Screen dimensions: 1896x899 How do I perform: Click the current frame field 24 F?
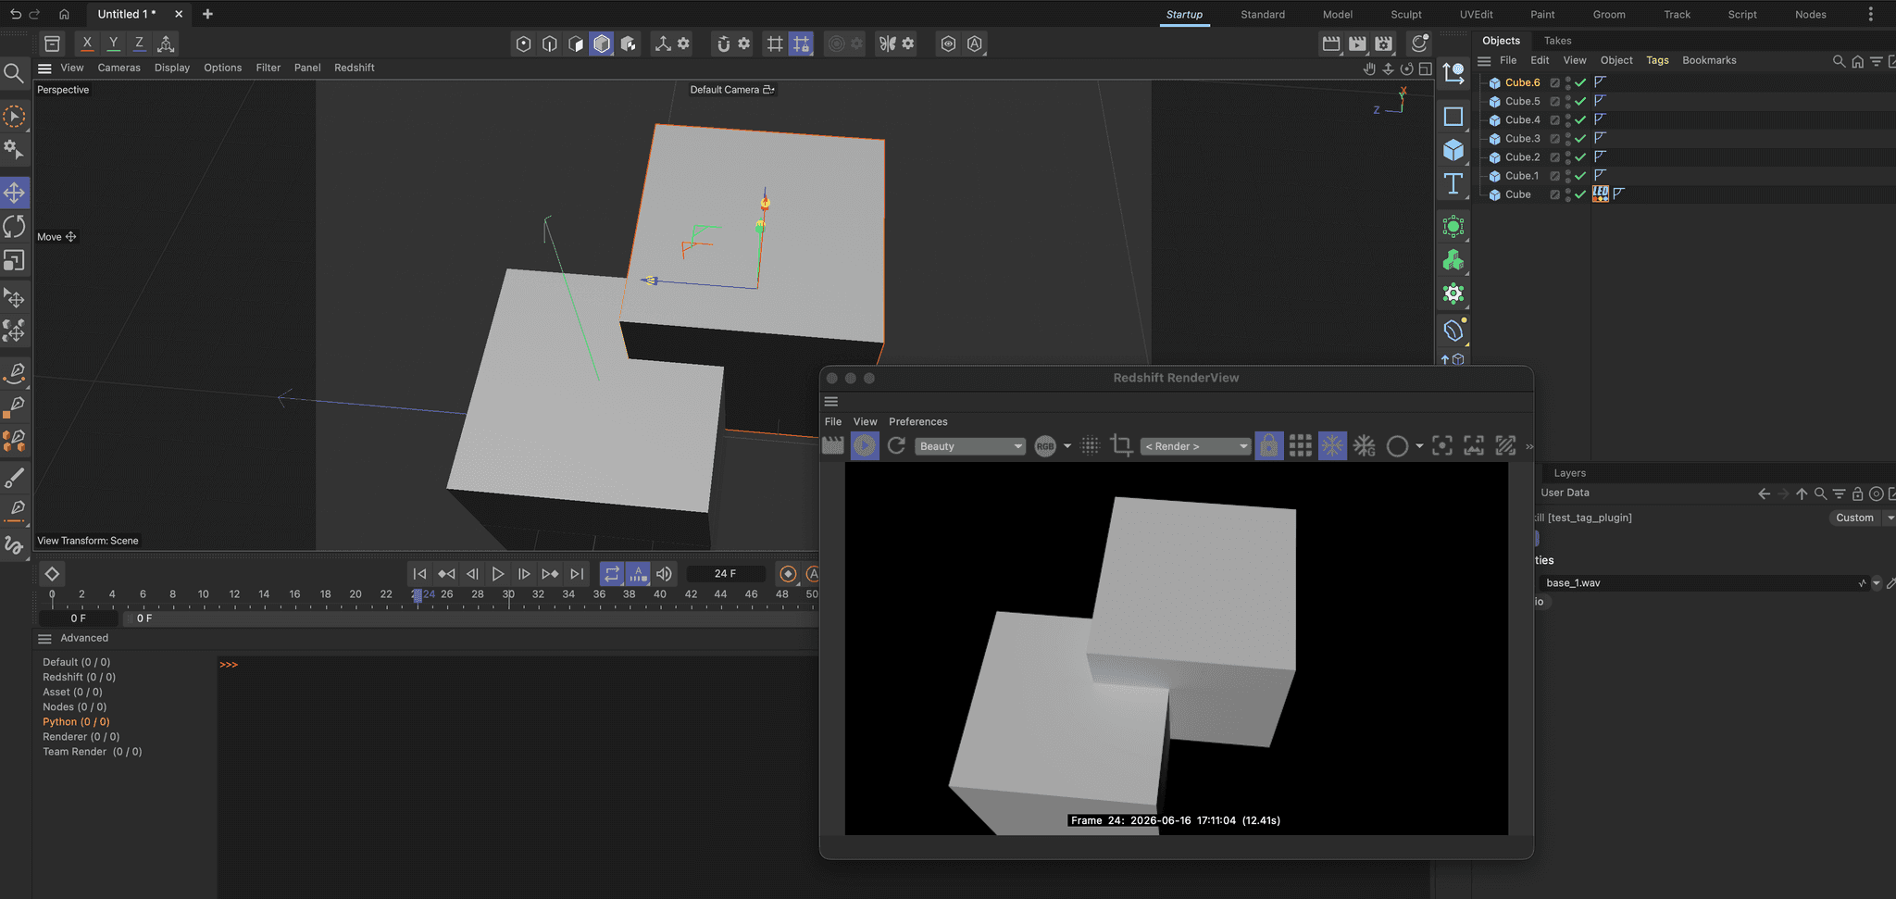pos(726,574)
